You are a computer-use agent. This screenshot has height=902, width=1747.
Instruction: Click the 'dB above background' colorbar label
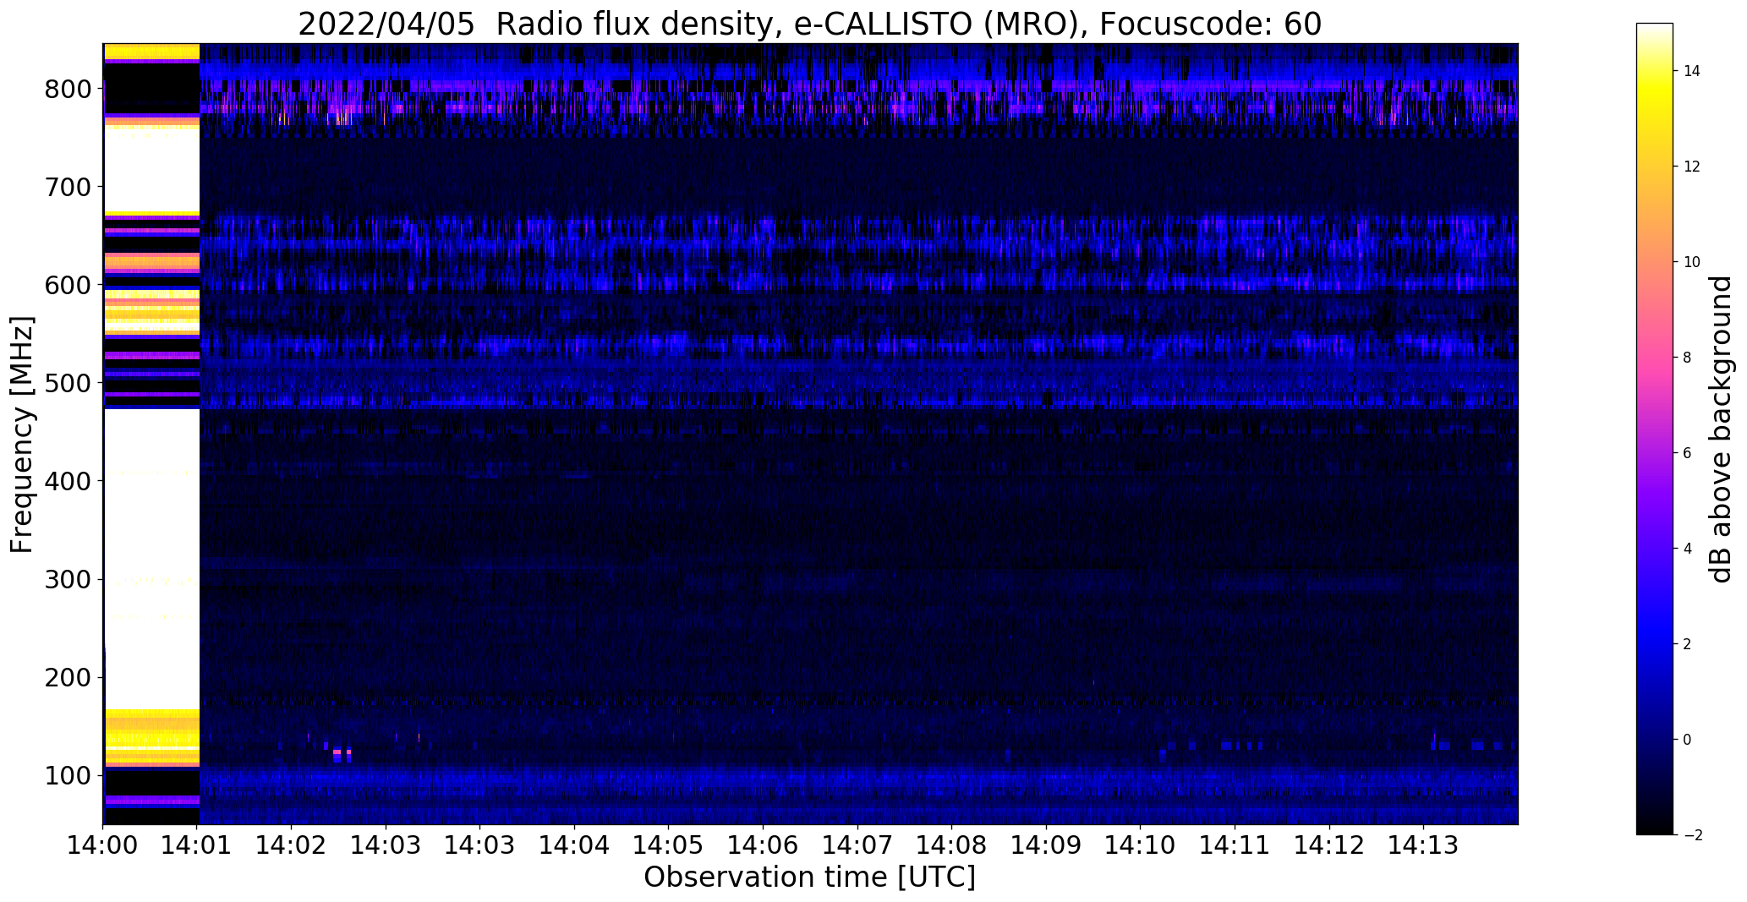tap(1721, 429)
